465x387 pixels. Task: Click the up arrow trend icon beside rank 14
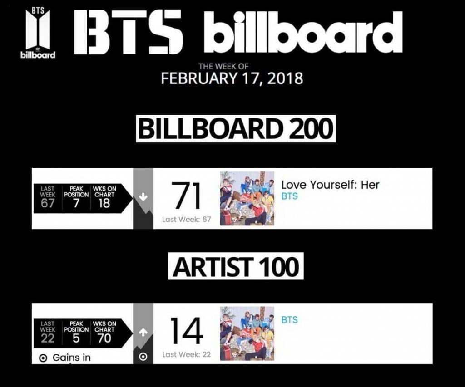pyautogui.click(x=143, y=333)
